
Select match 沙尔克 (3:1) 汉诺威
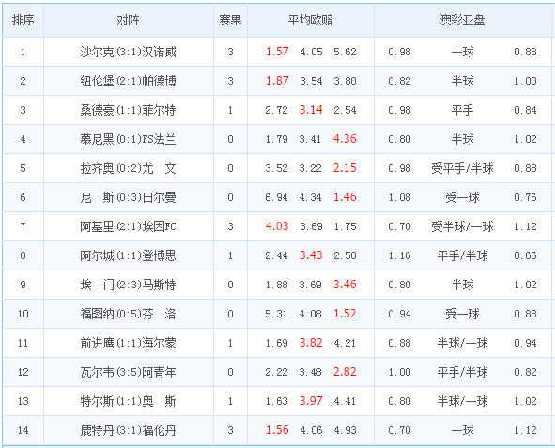pyautogui.click(x=128, y=52)
